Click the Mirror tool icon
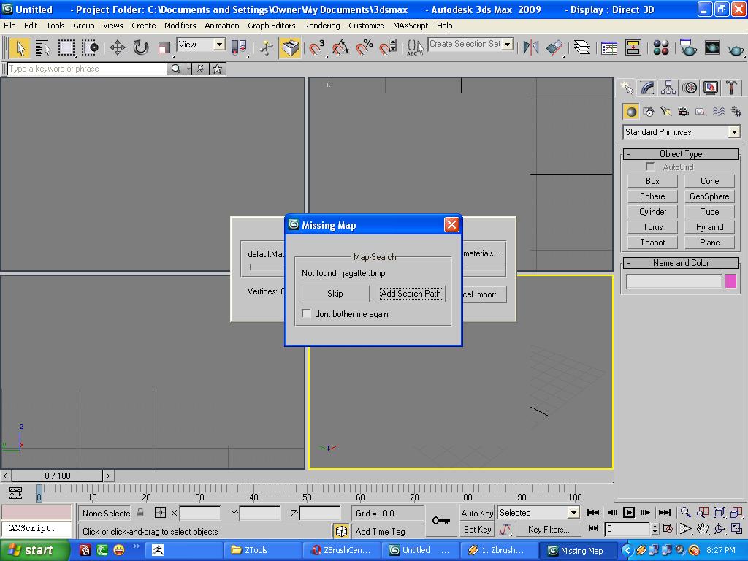748x561 pixels. (x=530, y=47)
